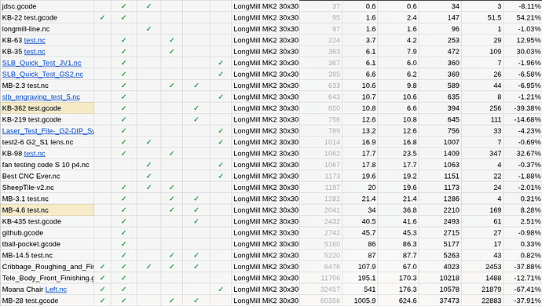This screenshot has width=542, height=306.
Task: Open the slb_engraving_test_5.nc link
Action: [x=41, y=97]
